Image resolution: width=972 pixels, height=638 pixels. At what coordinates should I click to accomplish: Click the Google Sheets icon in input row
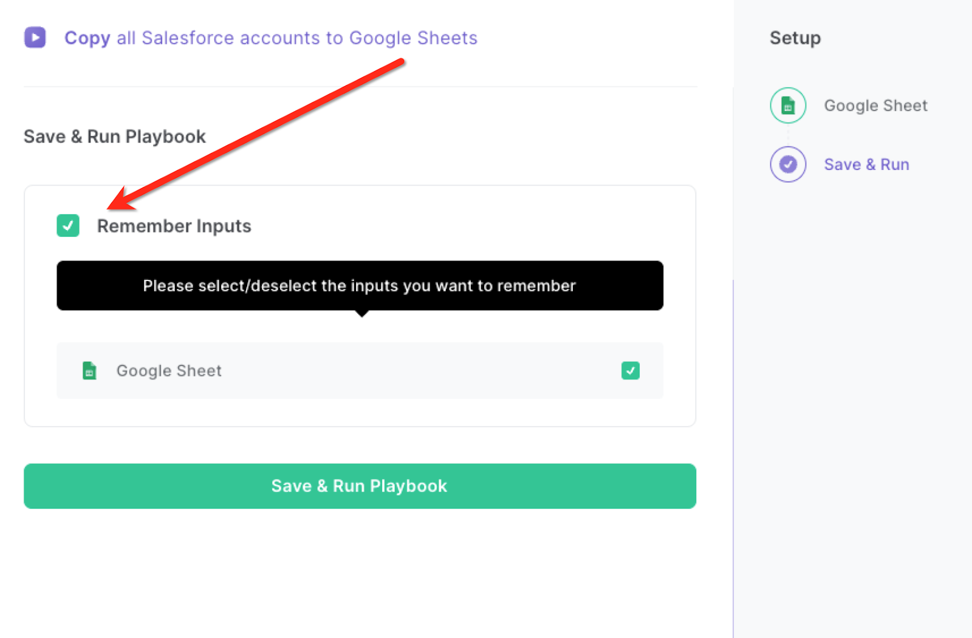pos(89,370)
